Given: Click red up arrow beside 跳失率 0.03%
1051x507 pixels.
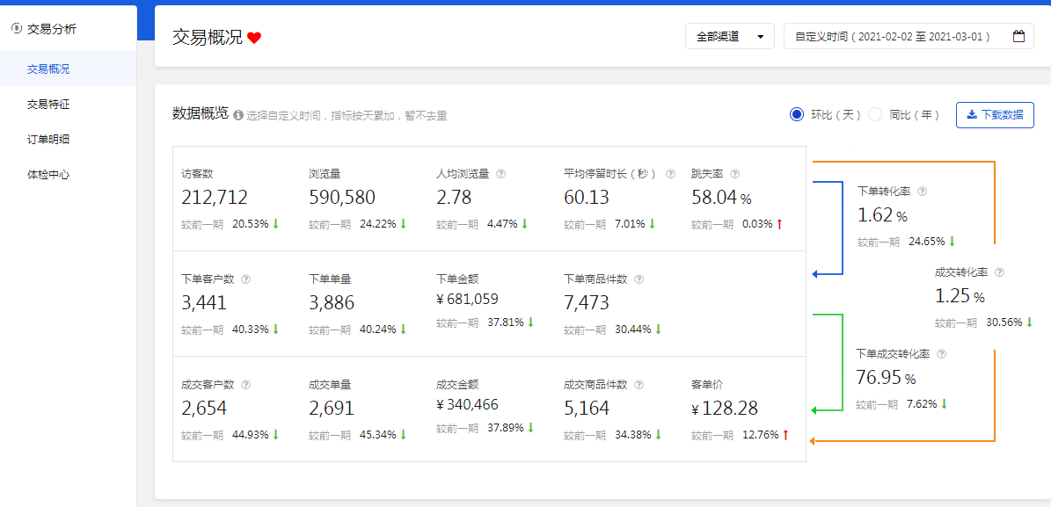Looking at the screenshot, I should click(779, 224).
